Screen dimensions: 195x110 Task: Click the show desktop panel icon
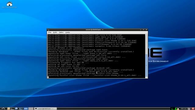click(21, 109)
